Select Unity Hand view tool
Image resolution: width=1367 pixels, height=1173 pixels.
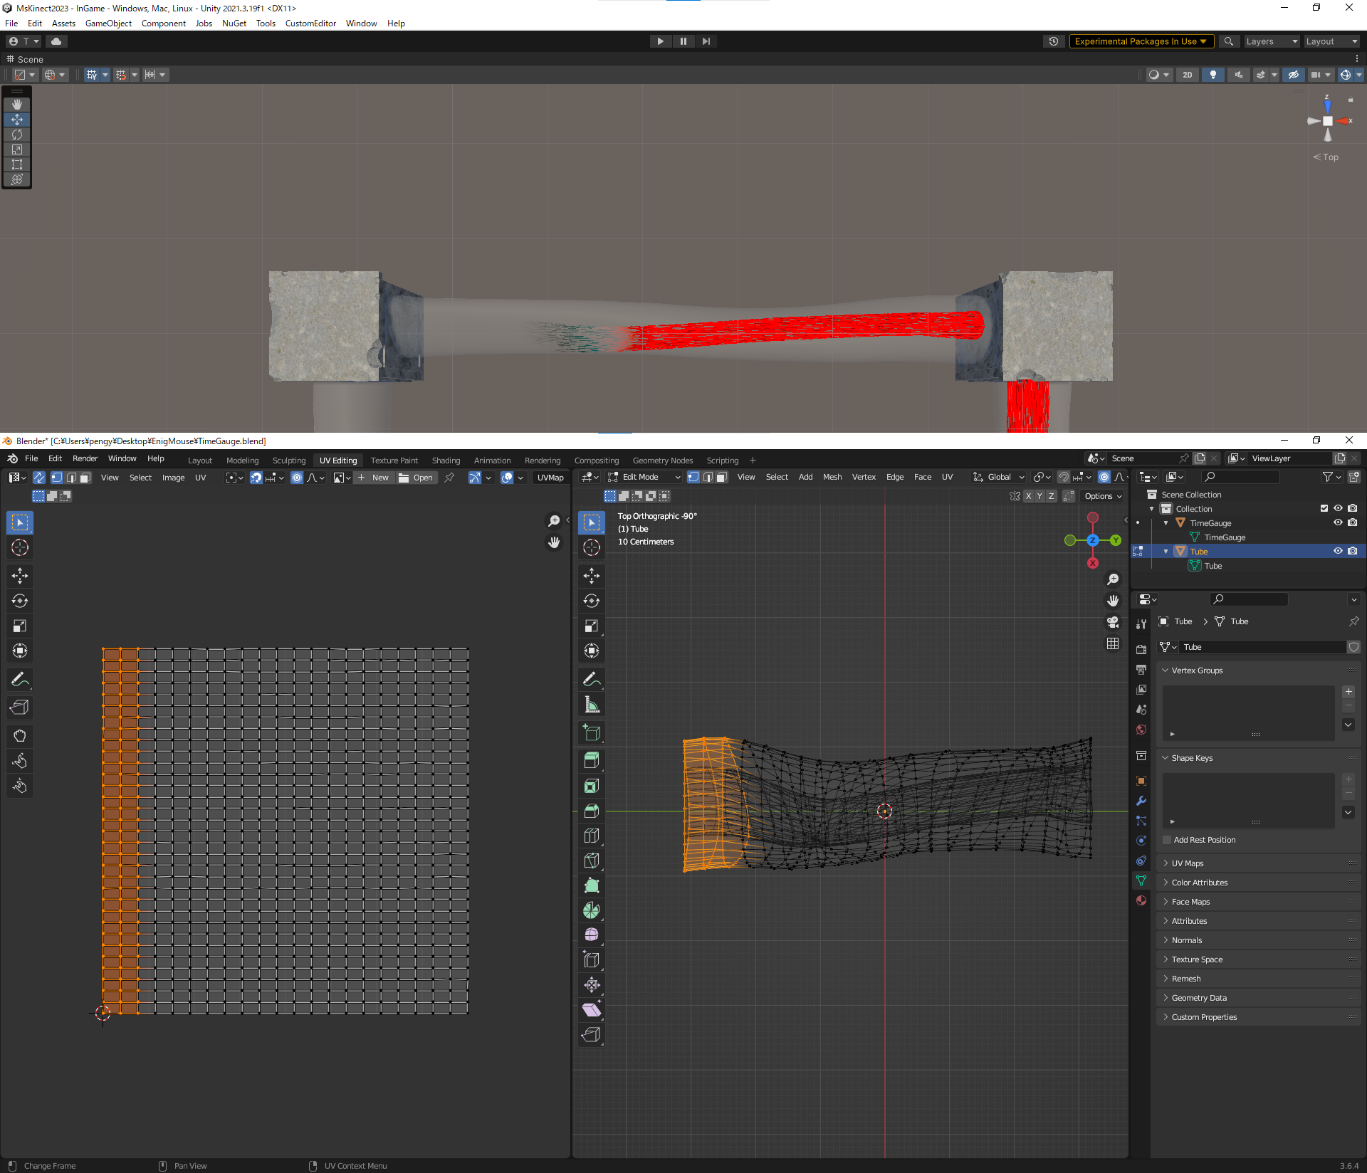(17, 105)
